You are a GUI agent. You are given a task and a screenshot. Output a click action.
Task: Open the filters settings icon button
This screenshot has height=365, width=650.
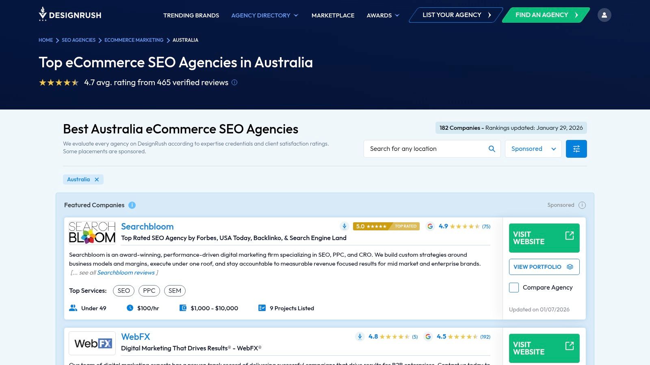(576, 149)
